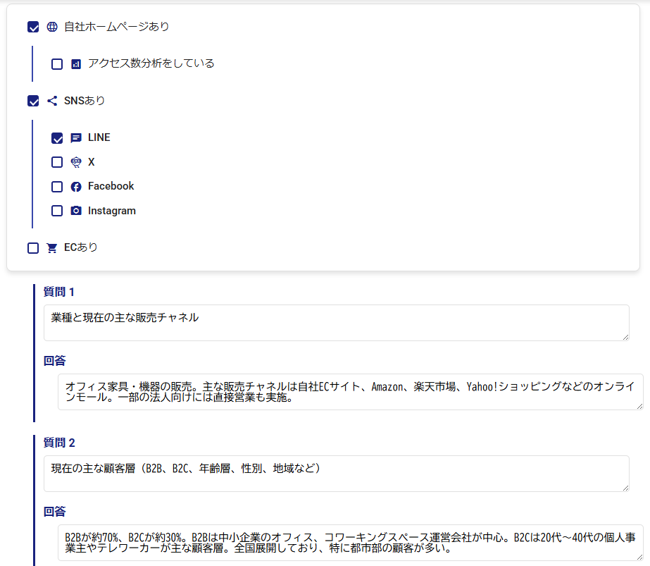Click the globe icon beside 自社ホームページあり
Viewport: 650px width, 566px height.
pyautogui.click(x=51, y=27)
